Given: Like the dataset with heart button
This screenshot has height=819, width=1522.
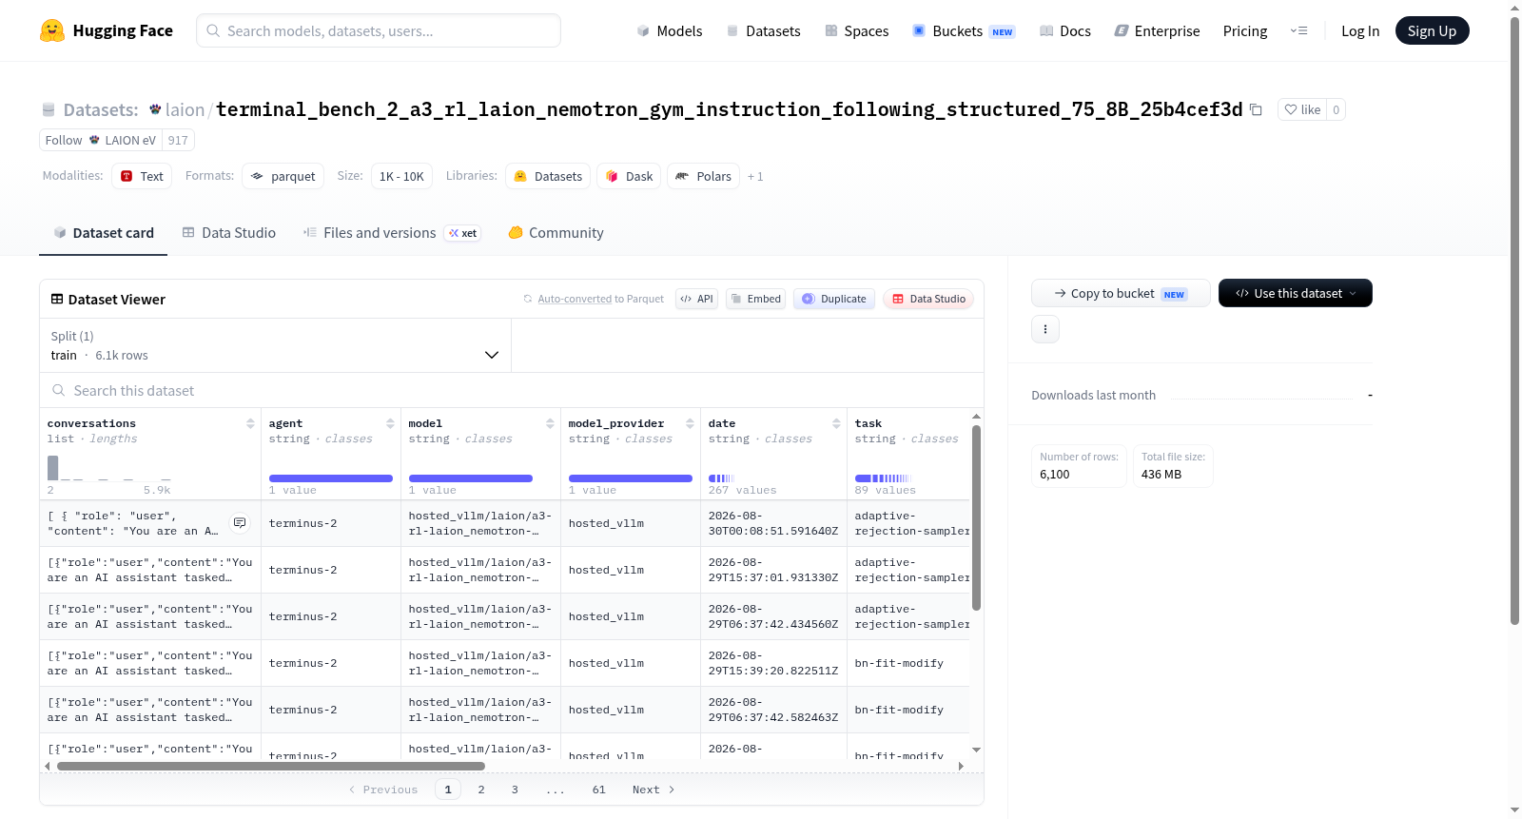Looking at the screenshot, I should 1302,109.
